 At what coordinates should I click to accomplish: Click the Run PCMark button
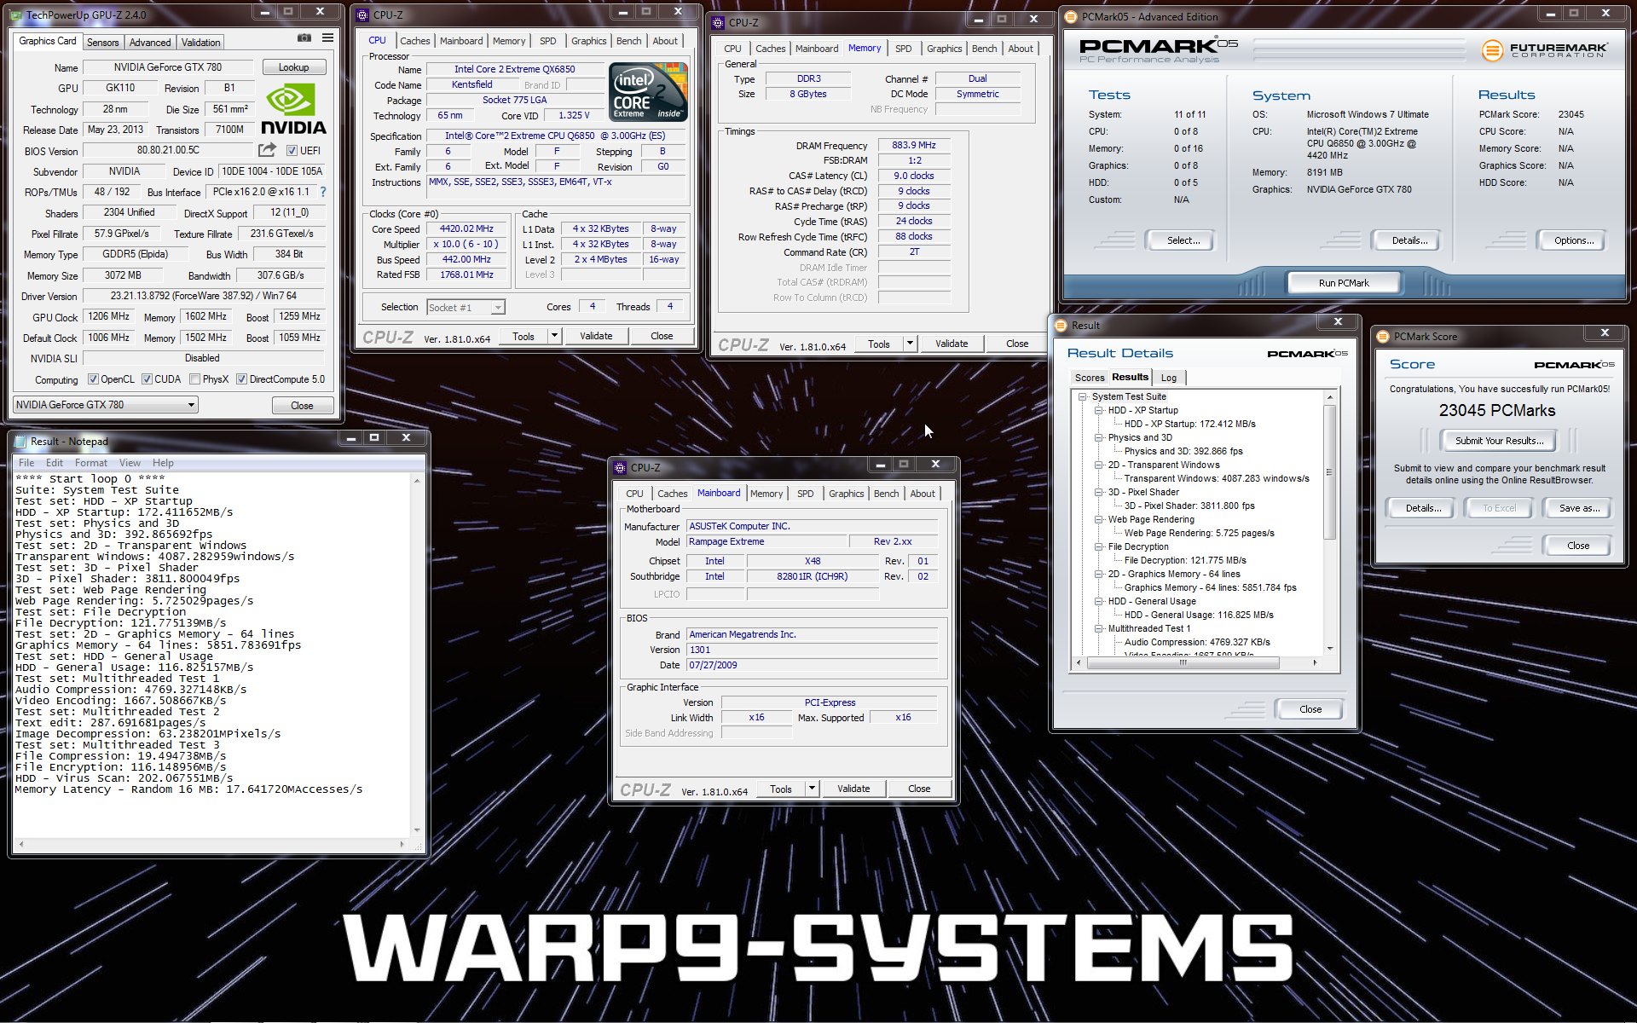click(x=1344, y=283)
